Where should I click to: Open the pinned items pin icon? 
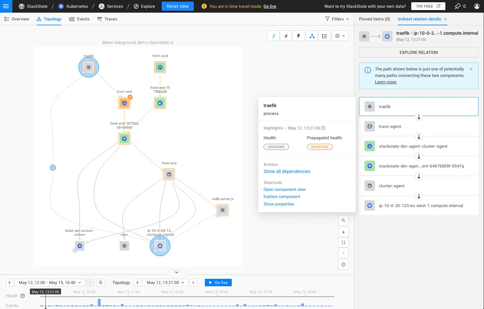(458, 6)
